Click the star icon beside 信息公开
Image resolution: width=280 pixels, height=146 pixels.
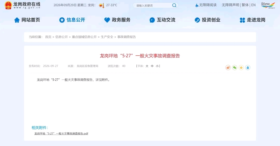click(62, 20)
